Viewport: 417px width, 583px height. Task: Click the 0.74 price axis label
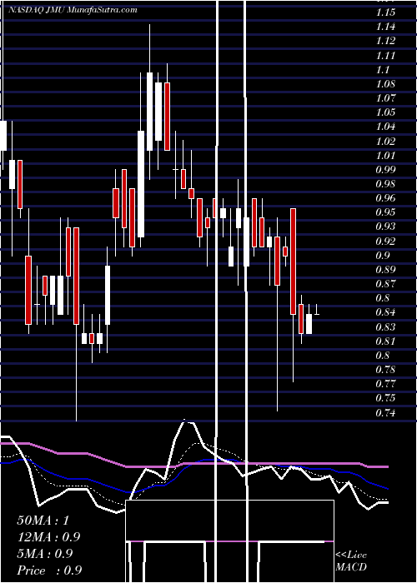[385, 413]
